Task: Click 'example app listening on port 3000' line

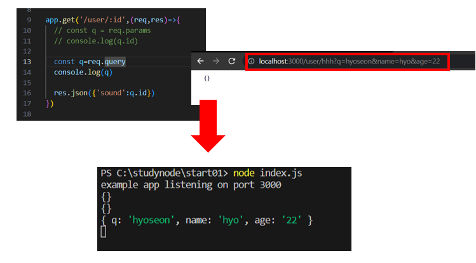Action: (191, 185)
